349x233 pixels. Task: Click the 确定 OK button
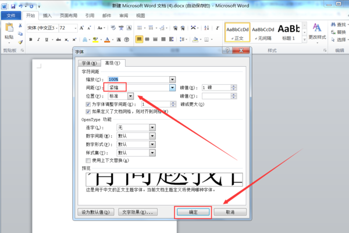193,212
